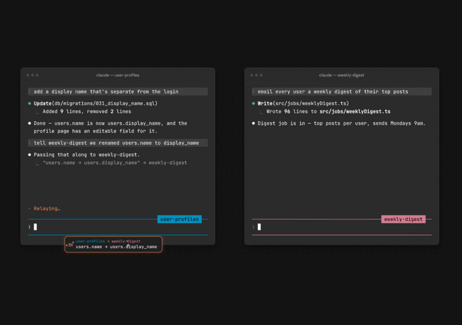Click 'profile page has an editable field' line
Image resolution: width=462 pixels, height=325 pixels.
tap(96, 131)
